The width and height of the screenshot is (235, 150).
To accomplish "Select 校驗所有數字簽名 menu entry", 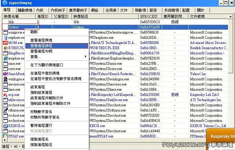I will [57, 117].
